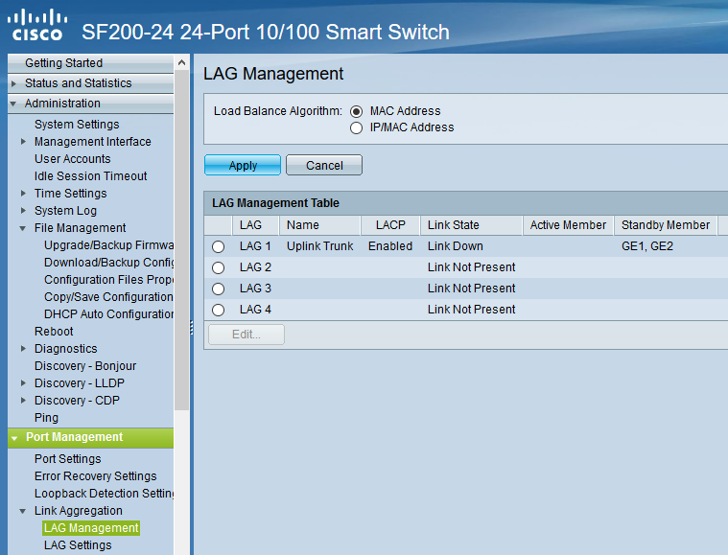Open Configuration Files Properties page

tap(108, 280)
